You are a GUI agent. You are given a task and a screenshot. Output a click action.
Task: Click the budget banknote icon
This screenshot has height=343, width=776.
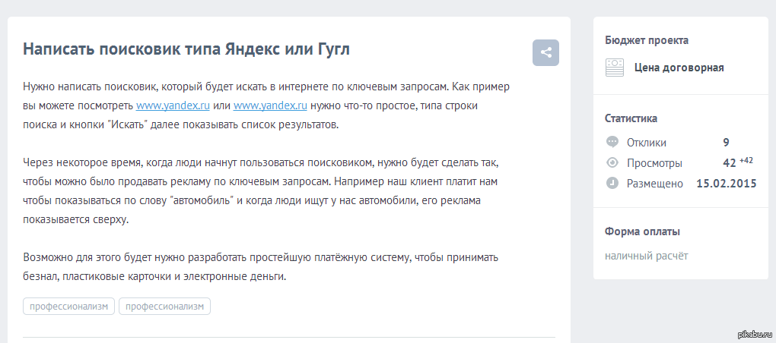click(x=614, y=68)
